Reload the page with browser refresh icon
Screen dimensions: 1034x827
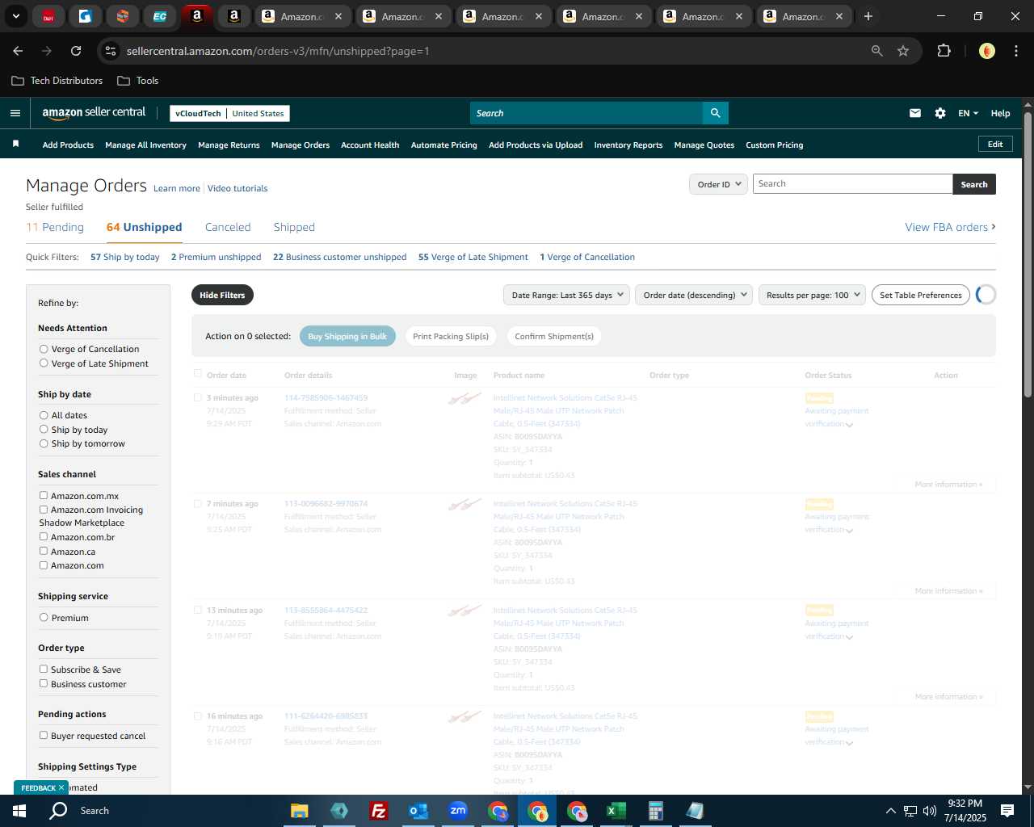[x=76, y=51]
